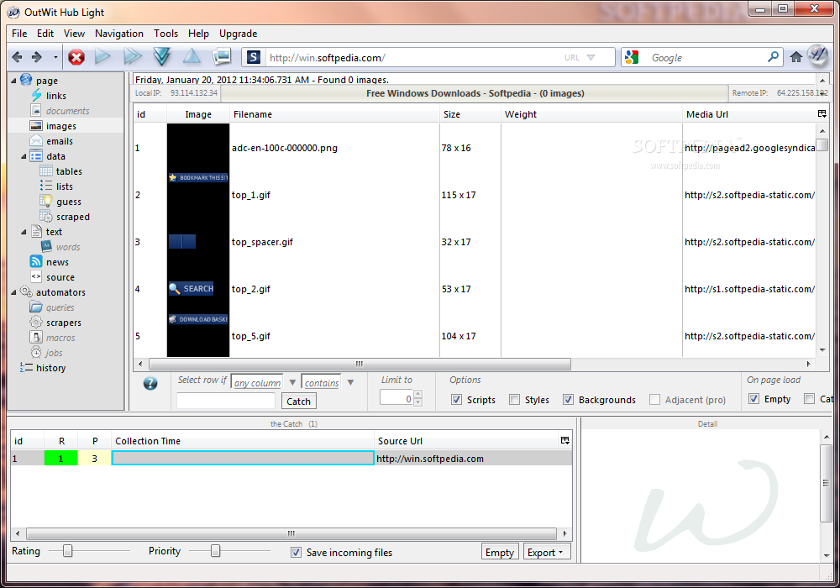The height and width of the screenshot is (588, 840).
Task: Select news in the sidebar
Action: [57, 262]
